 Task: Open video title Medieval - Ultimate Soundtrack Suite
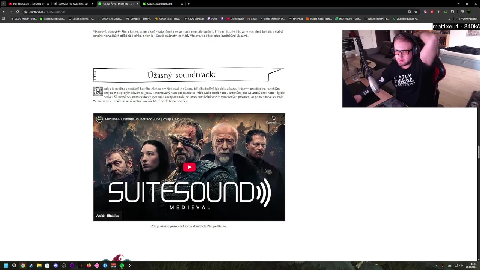pyautogui.click(x=142, y=119)
